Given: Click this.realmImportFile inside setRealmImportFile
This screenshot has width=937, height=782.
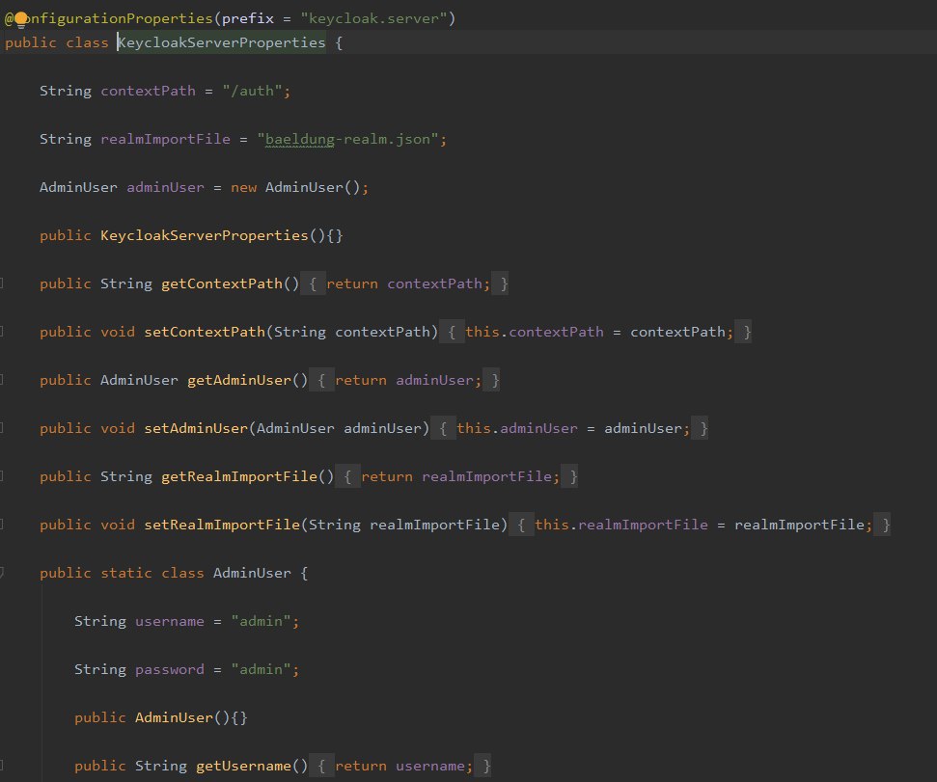Looking at the screenshot, I should [x=621, y=526].
